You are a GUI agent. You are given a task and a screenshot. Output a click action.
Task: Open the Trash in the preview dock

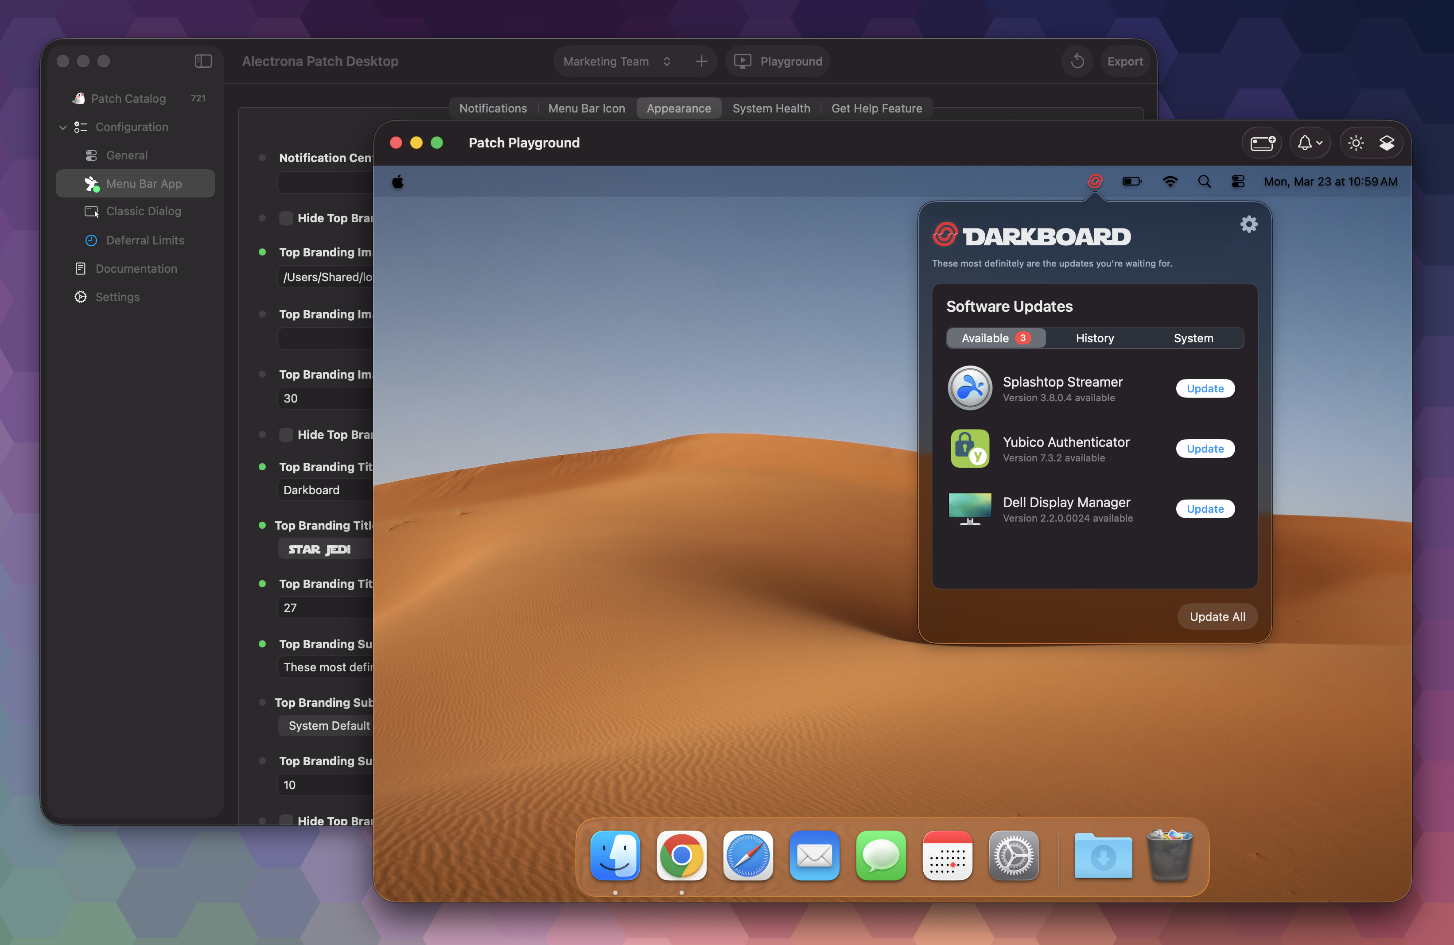pyautogui.click(x=1169, y=855)
